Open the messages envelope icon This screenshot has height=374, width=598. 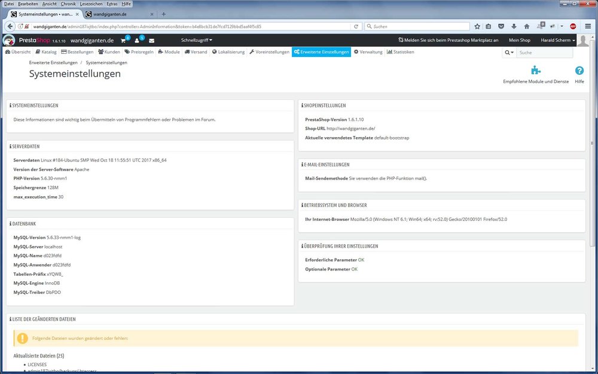coord(151,41)
